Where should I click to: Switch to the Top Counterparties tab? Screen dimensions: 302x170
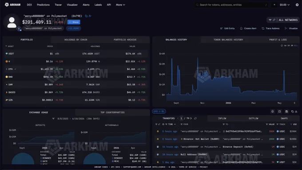(x=112, y=112)
